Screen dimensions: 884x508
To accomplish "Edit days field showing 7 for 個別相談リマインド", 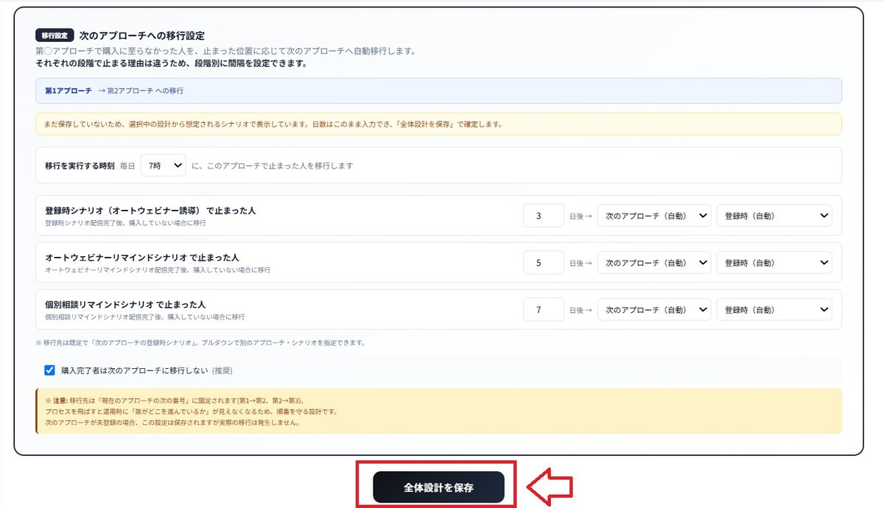I will (544, 310).
